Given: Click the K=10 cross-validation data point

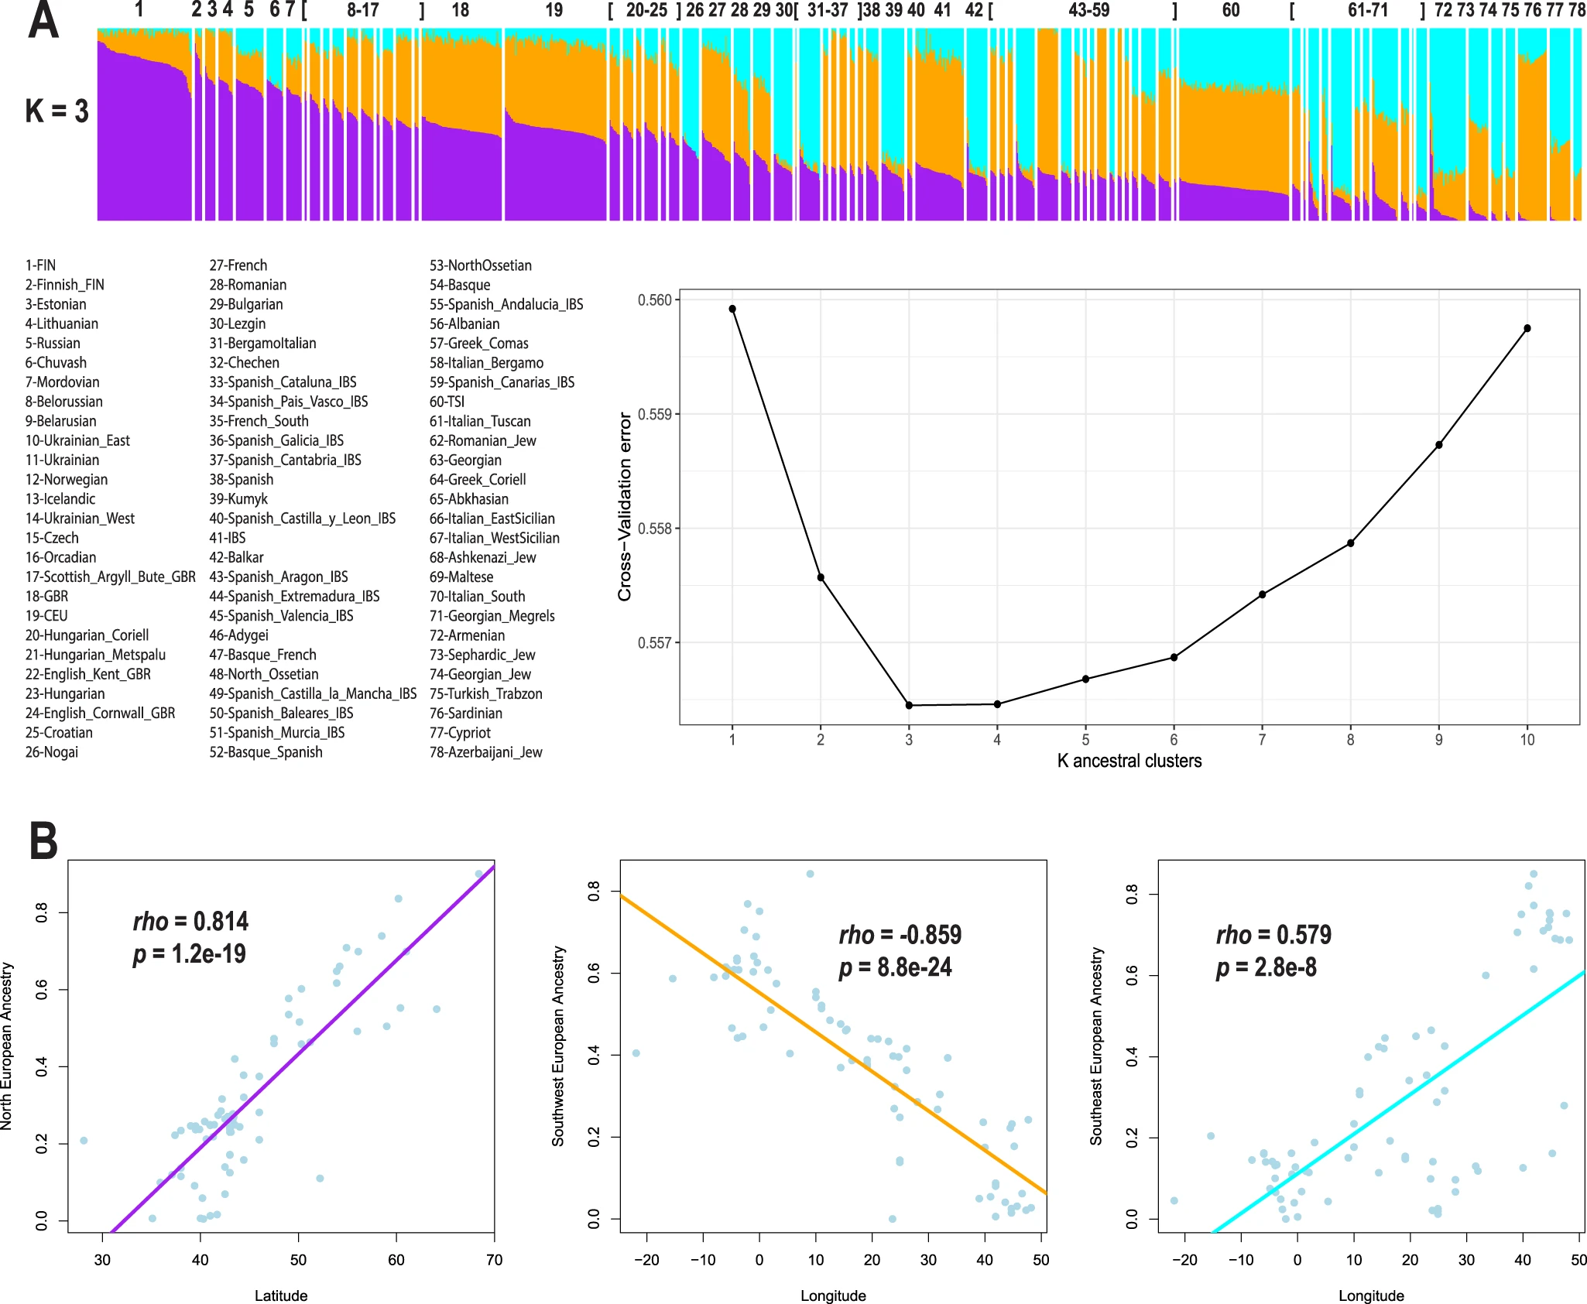Looking at the screenshot, I should [1527, 328].
